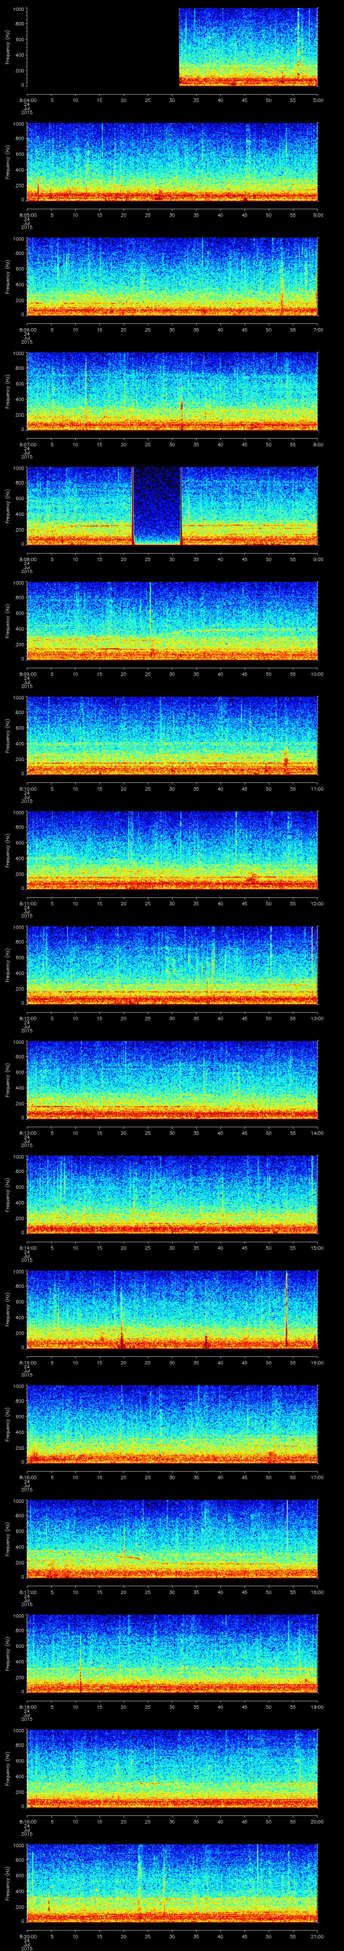The width and height of the screenshot is (344, 1951).
Task: Select the spectrogram panel starting at 8:04:00
Action: tap(172, 47)
